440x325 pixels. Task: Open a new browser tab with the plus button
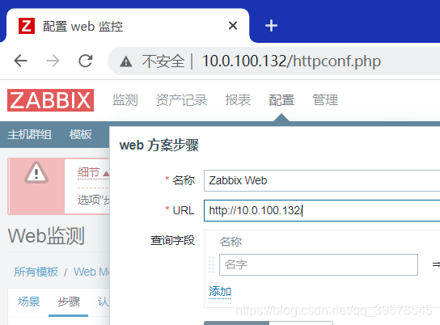(271, 26)
